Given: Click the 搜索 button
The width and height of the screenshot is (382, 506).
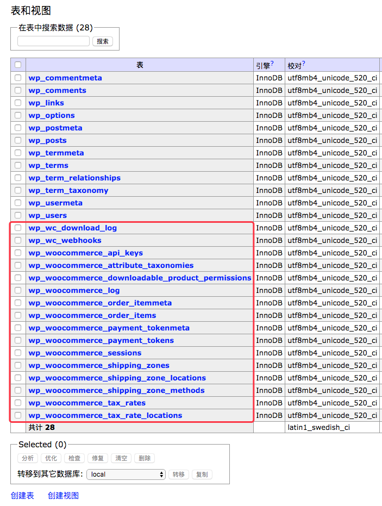Looking at the screenshot, I should (x=103, y=41).
